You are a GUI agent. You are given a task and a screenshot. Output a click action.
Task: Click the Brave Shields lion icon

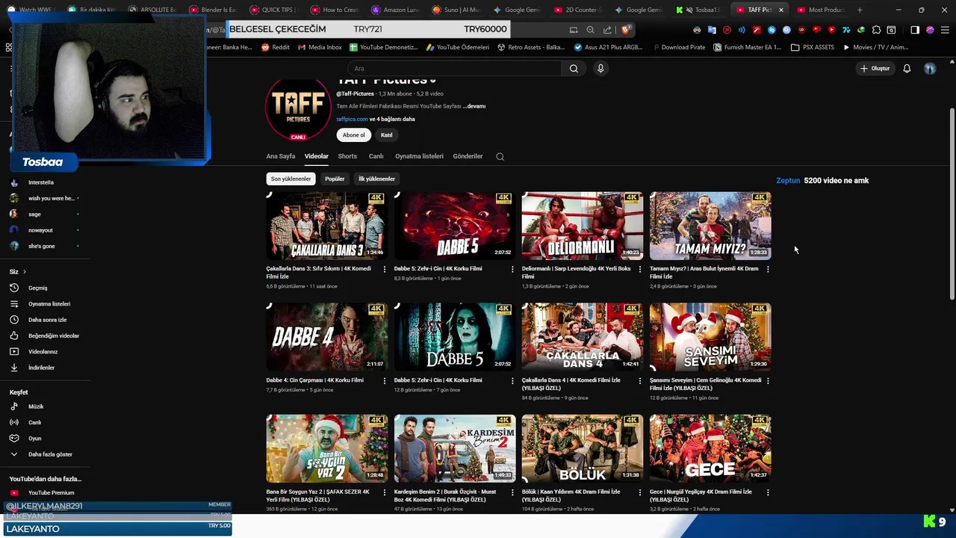coord(626,30)
